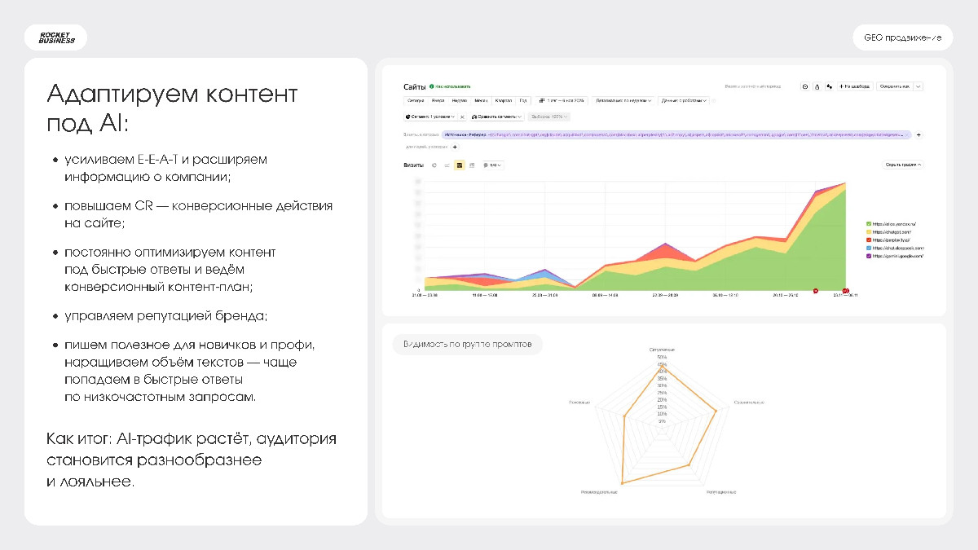
Task: Toggle alice.yandex.ru green legend series
Action: pos(893,223)
